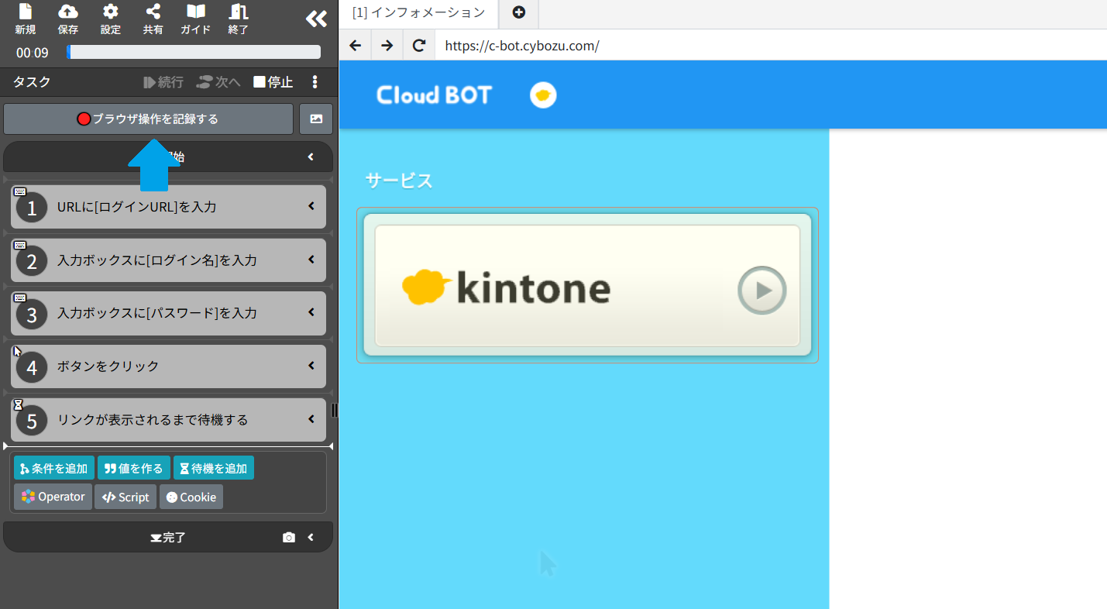
Task: Go back in the embedded browser
Action: pos(356,46)
